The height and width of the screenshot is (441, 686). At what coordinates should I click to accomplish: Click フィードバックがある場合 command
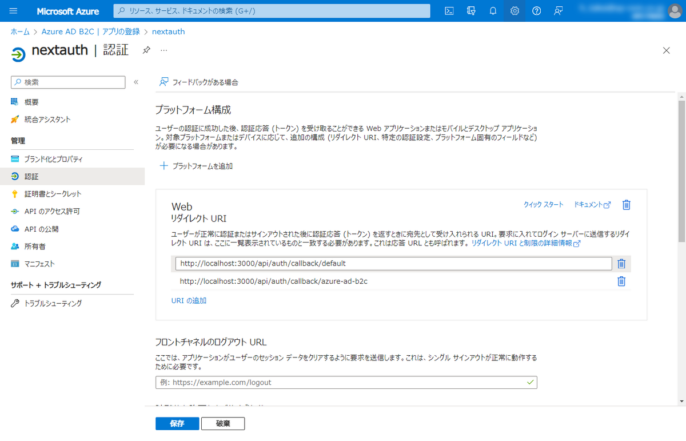[198, 82]
